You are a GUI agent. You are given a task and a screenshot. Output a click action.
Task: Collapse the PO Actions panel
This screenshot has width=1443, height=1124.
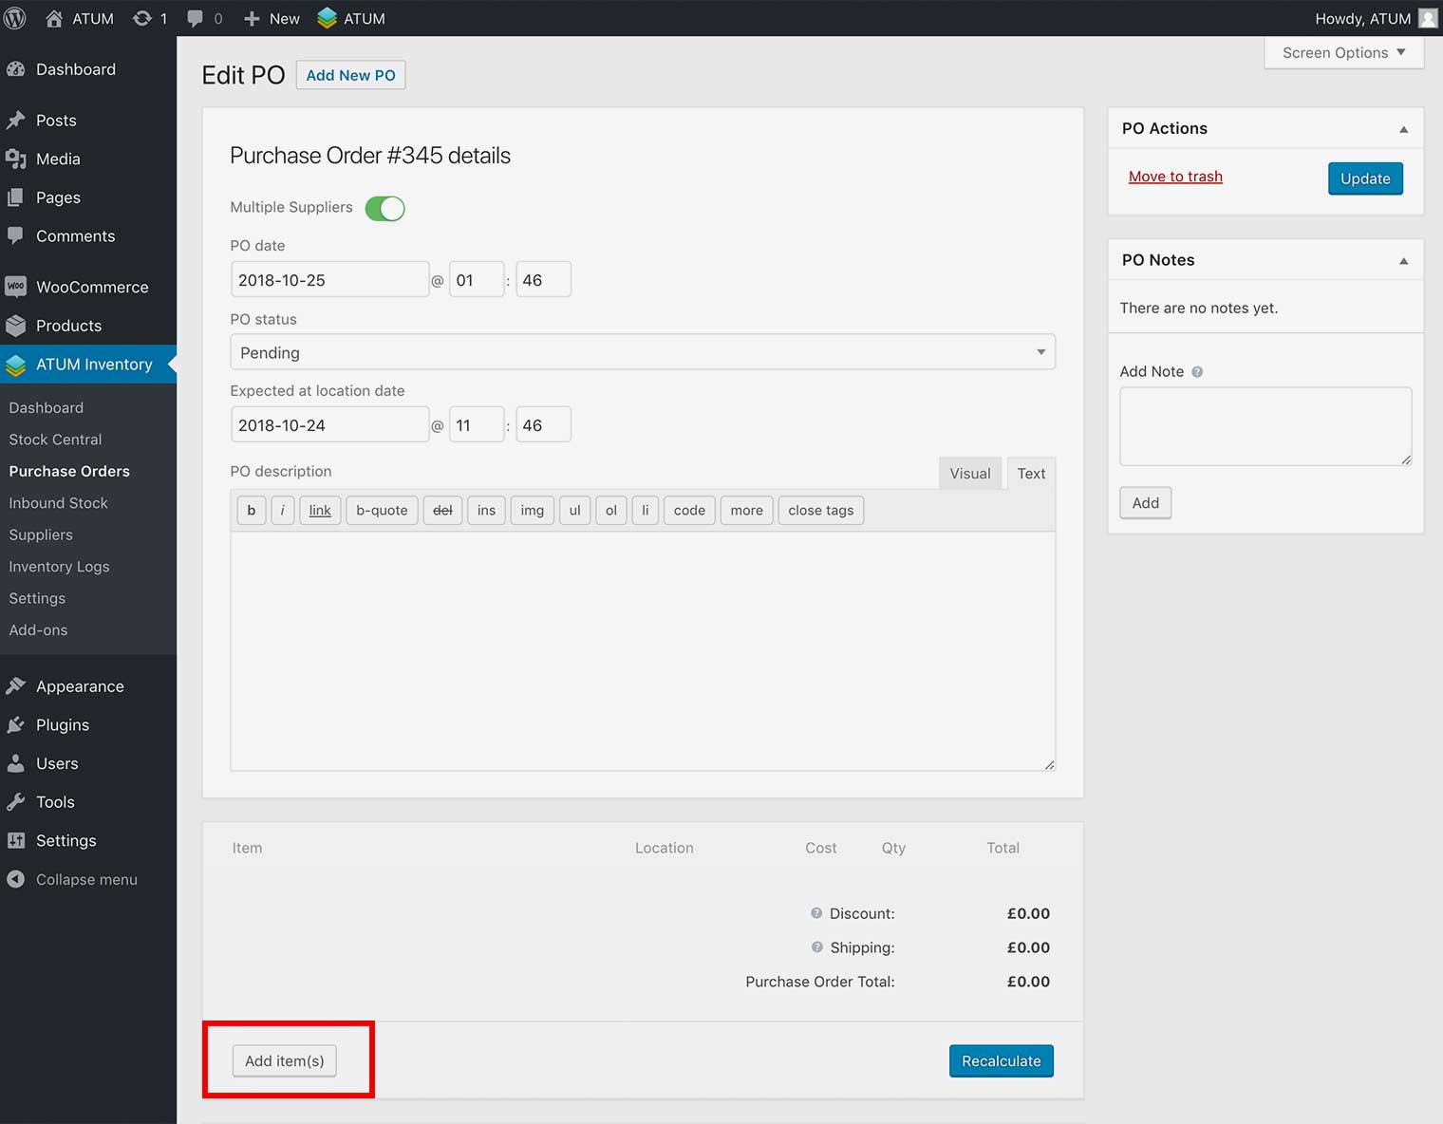click(1403, 129)
